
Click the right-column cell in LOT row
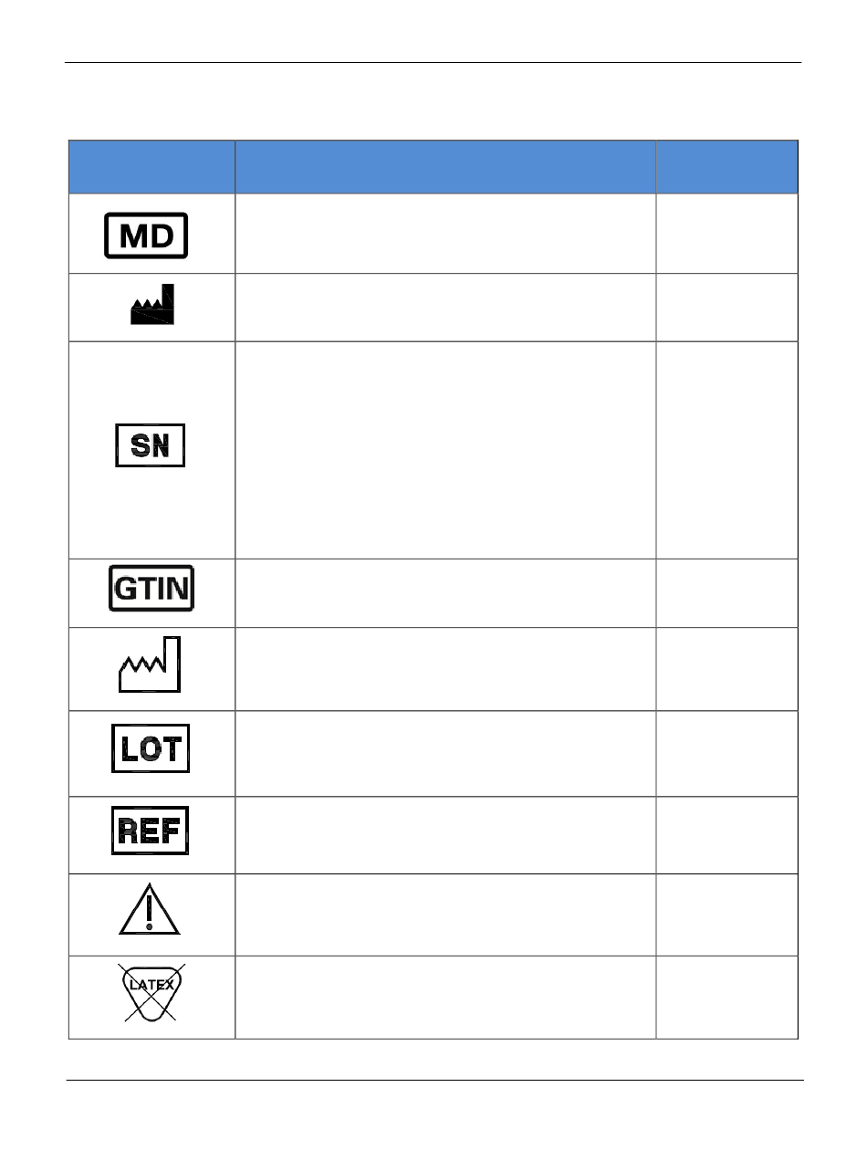[727, 753]
